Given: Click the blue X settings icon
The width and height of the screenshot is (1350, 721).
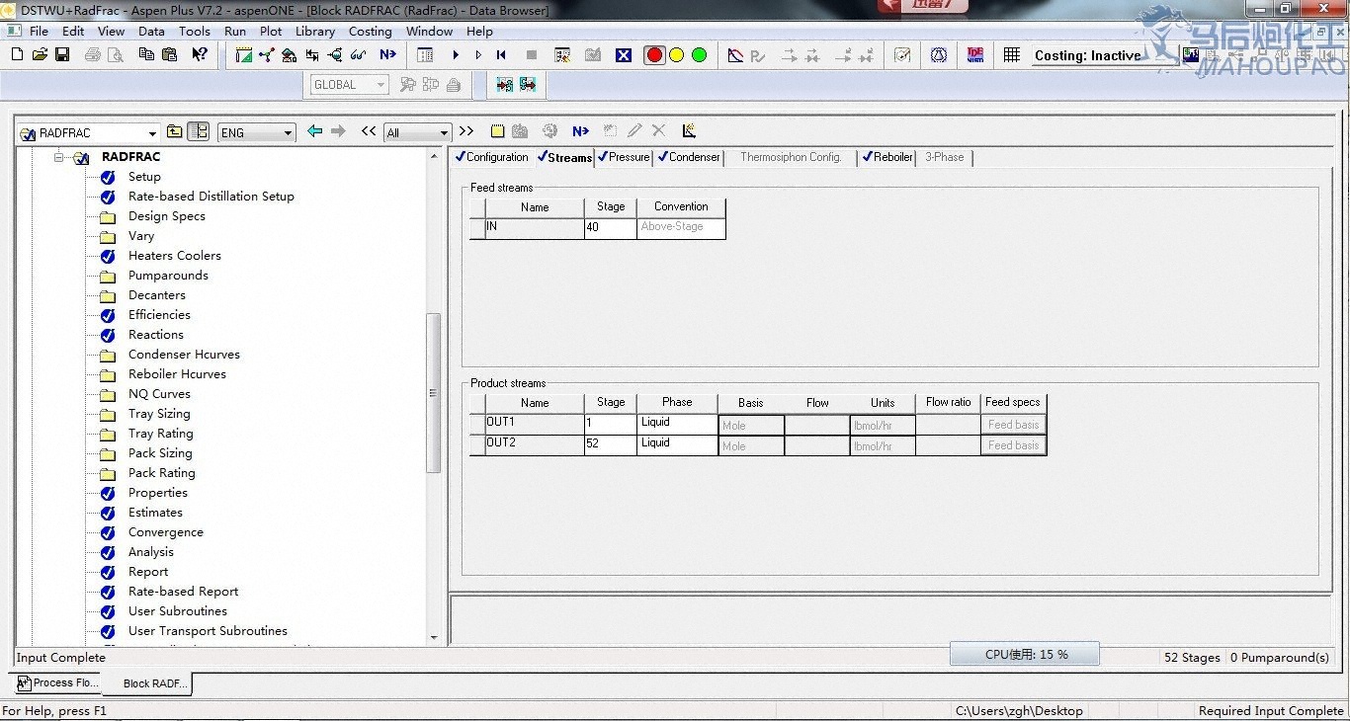Looking at the screenshot, I should [x=624, y=55].
